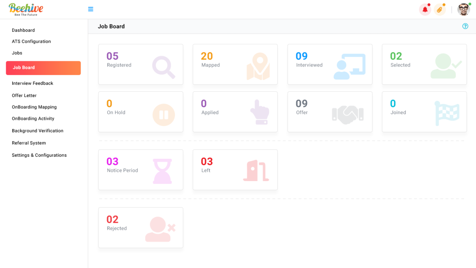Click the hamburger menu icon
Image resolution: width=476 pixels, height=268 pixels.
coord(91,9)
